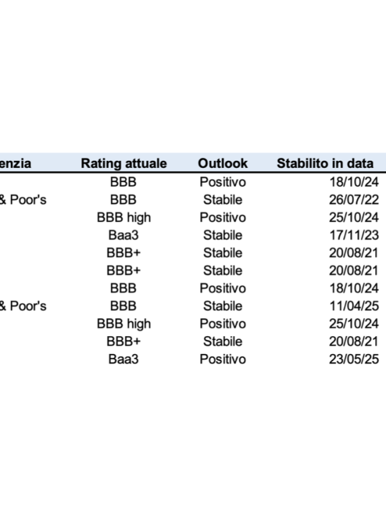This screenshot has height=515, width=386.
Task: Select the date cell 23/05/25
Action: click(354, 359)
